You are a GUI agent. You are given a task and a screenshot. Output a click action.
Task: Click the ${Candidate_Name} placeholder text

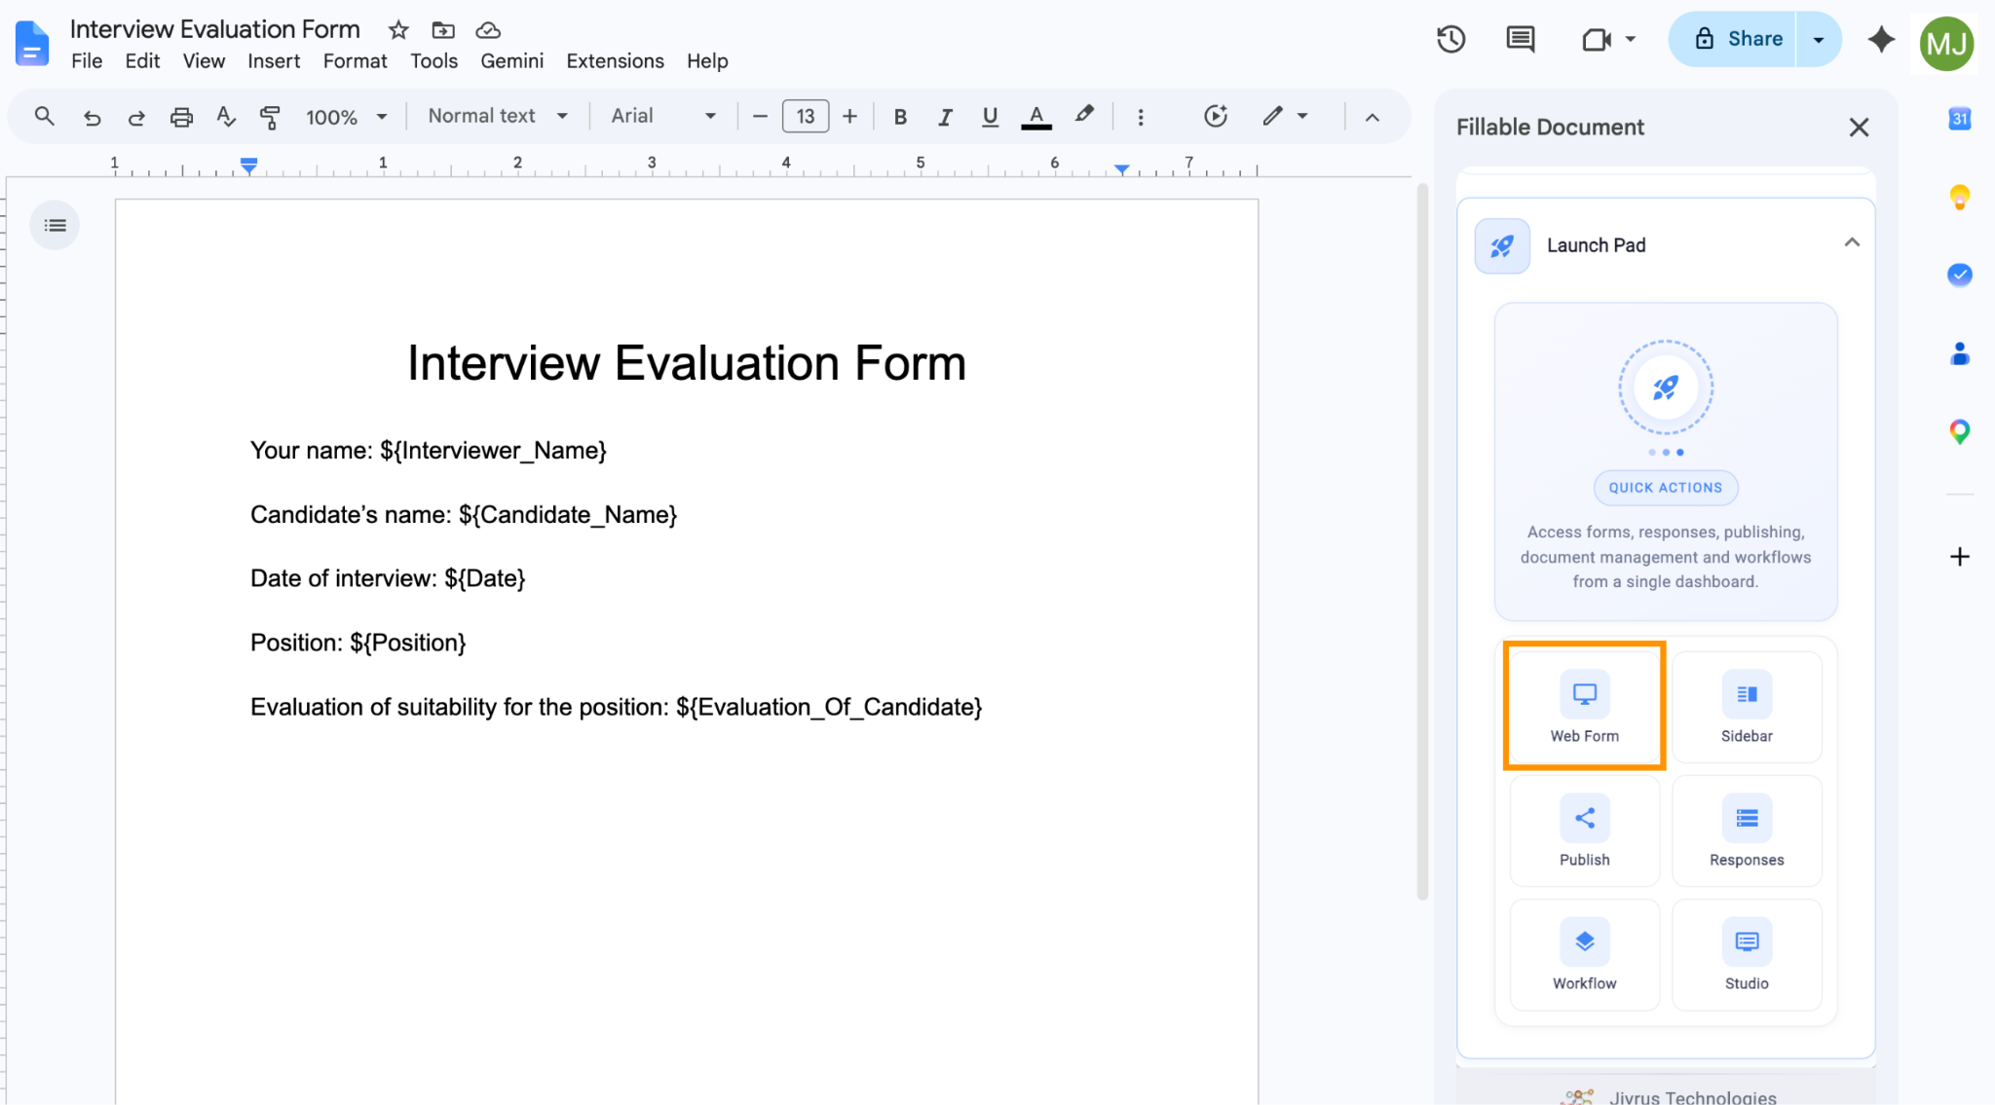click(568, 515)
